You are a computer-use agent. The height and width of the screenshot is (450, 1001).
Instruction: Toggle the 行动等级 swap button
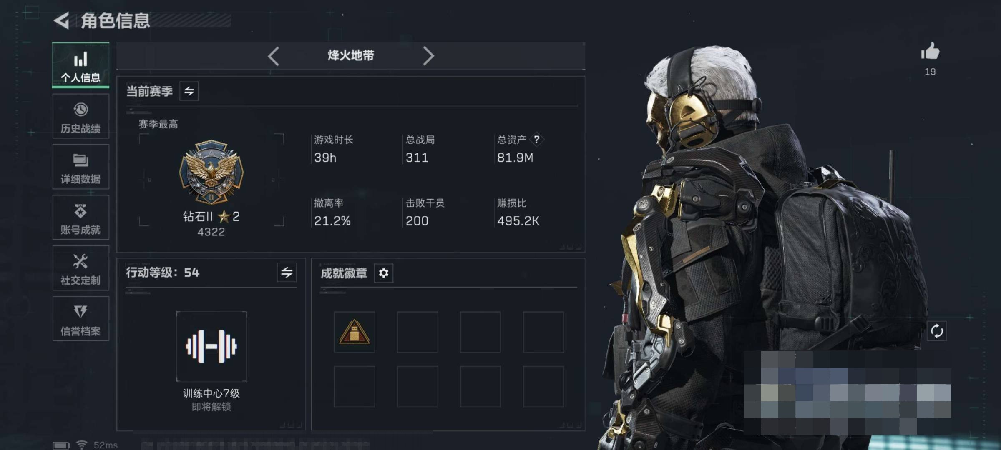[287, 272]
